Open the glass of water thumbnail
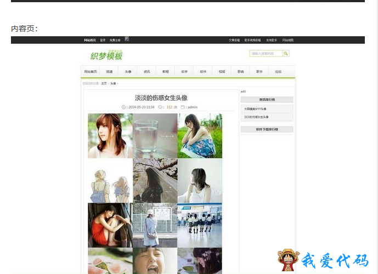 [x=155, y=136]
